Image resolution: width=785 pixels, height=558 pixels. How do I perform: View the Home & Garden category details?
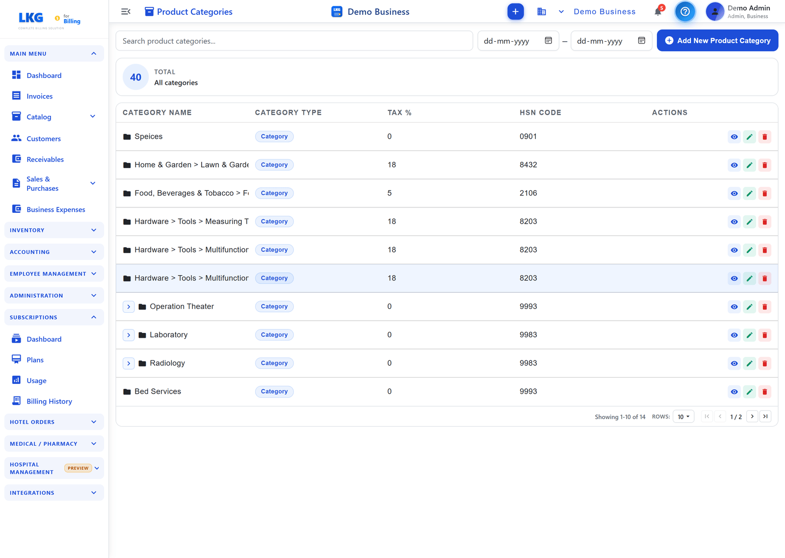tap(734, 165)
